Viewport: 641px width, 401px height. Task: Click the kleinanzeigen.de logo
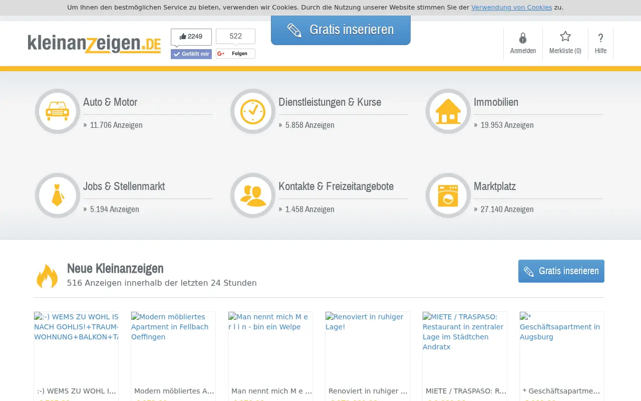tap(95, 44)
